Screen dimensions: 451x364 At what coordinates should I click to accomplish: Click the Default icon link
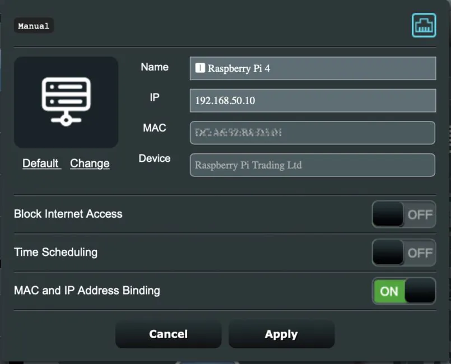coord(40,164)
